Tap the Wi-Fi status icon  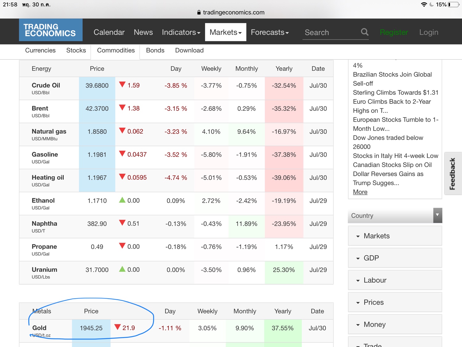424,5
